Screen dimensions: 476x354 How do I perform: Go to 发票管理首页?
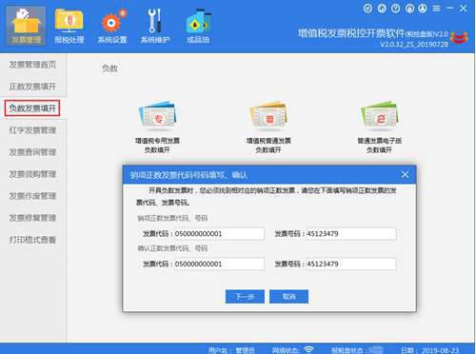32,65
